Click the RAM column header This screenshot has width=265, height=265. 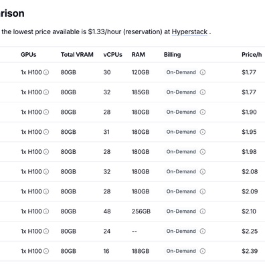point(139,55)
